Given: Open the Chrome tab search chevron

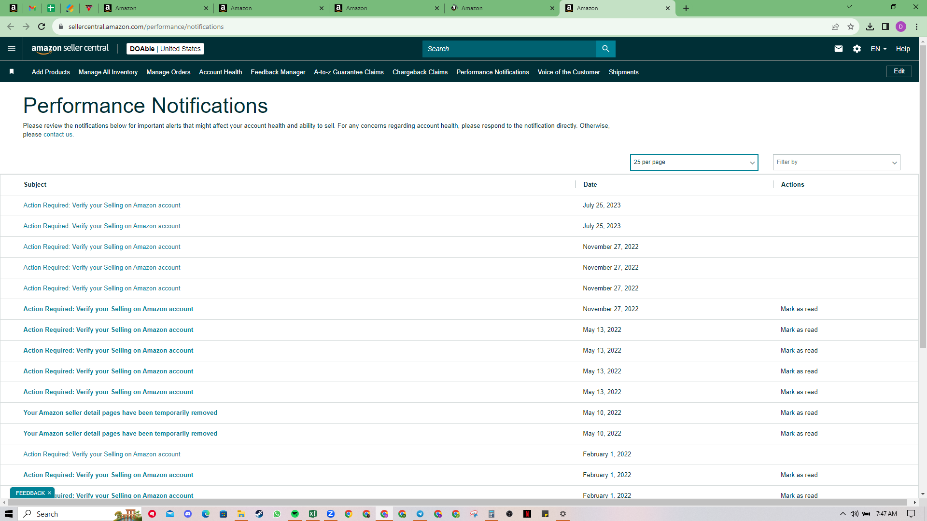Looking at the screenshot, I should click(x=849, y=7).
